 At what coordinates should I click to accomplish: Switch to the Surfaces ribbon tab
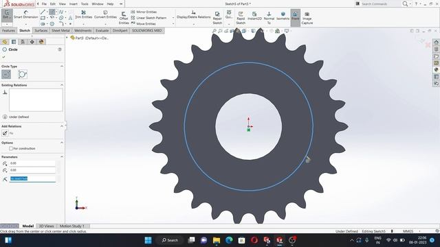click(x=41, y=30)
